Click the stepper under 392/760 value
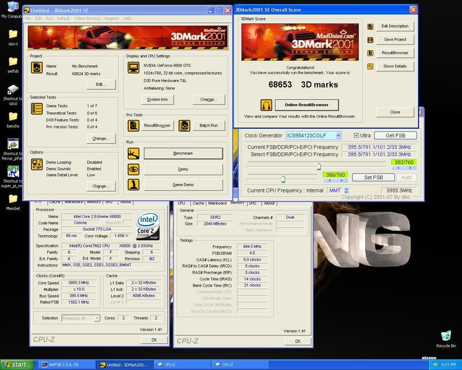This screenshot has width=462, height=370. coord(404,168)
